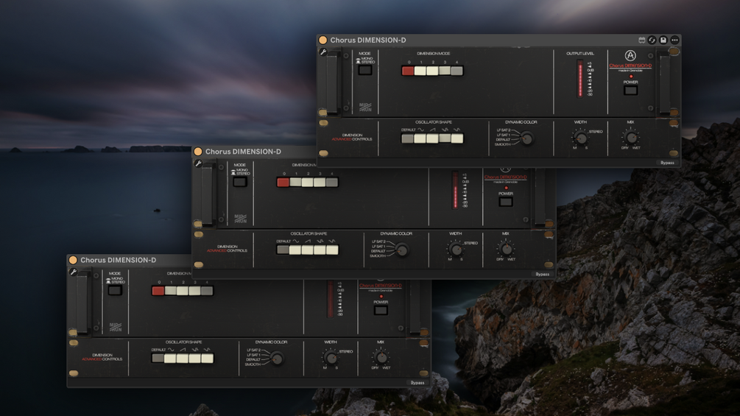Choose last oscillator shape button in top window
Viewport: 740px width, 416px height.
(457, 138)
